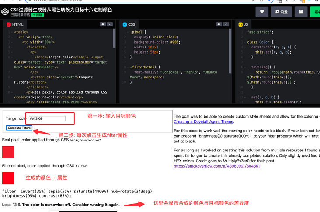320x212 pixels.
Task: Click the JS editor tab
Action: click(x=243, y=24)
